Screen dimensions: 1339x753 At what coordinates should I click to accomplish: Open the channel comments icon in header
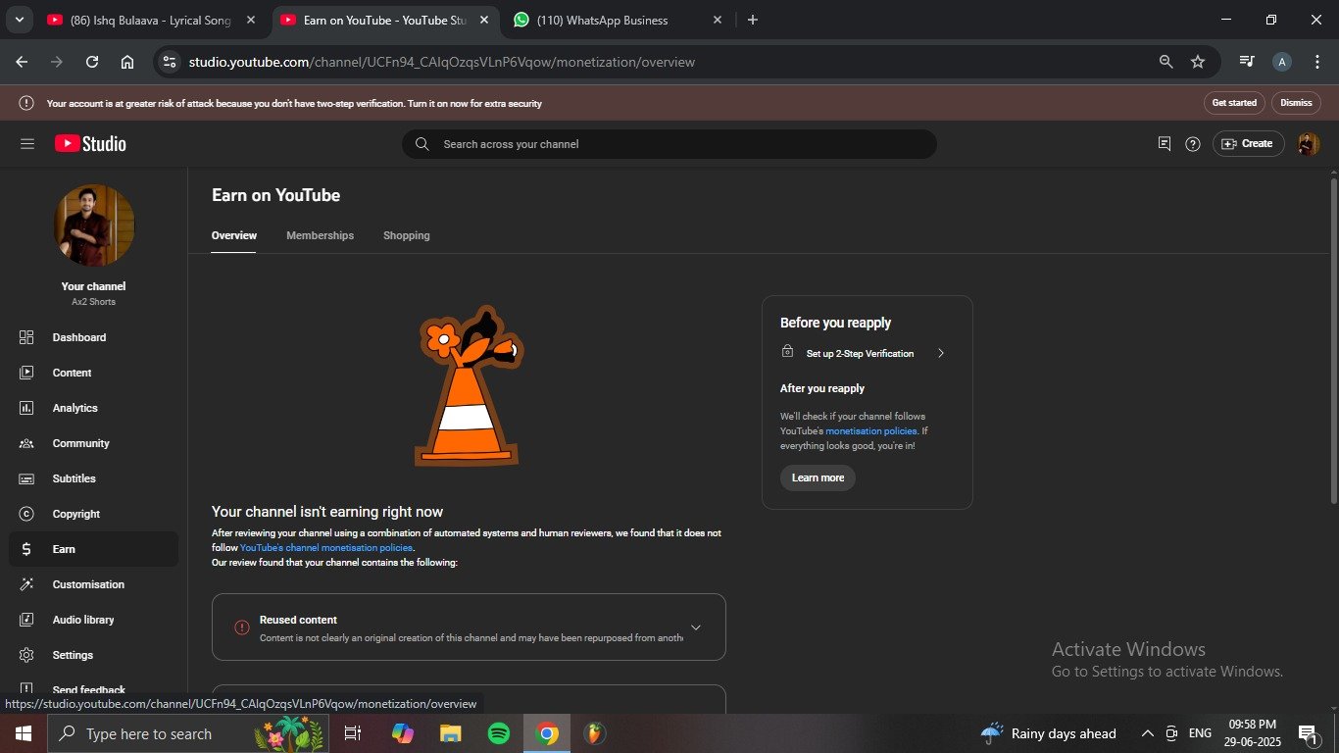click(1165, 144)
